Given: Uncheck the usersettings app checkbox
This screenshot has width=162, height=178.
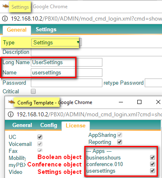Looking at the screenshot, I should coord(153,171).
